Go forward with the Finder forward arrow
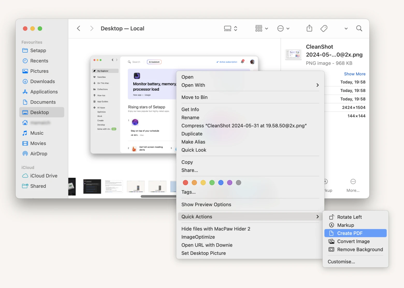This screenshot has width=404, height=288. coord(91,28)
